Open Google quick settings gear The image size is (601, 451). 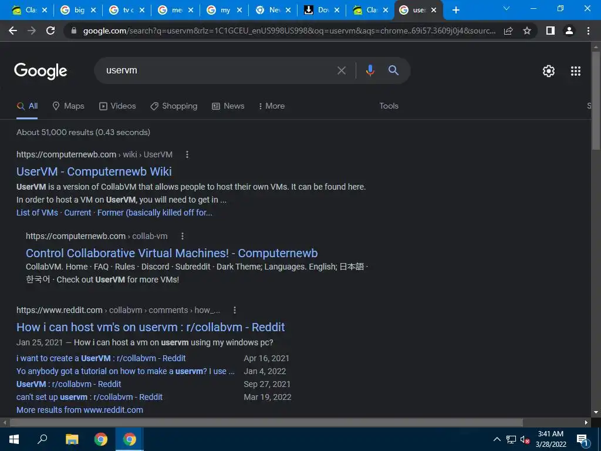(x=549, y=71)
